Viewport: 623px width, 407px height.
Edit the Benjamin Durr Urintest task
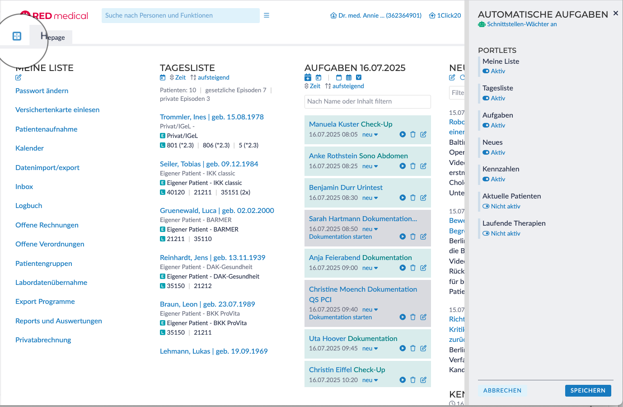click(423, 198)
